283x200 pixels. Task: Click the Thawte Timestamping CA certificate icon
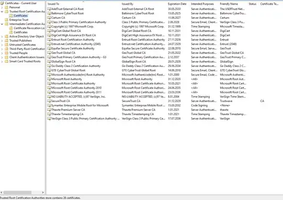pyautogui.click(x=49, y=114)
